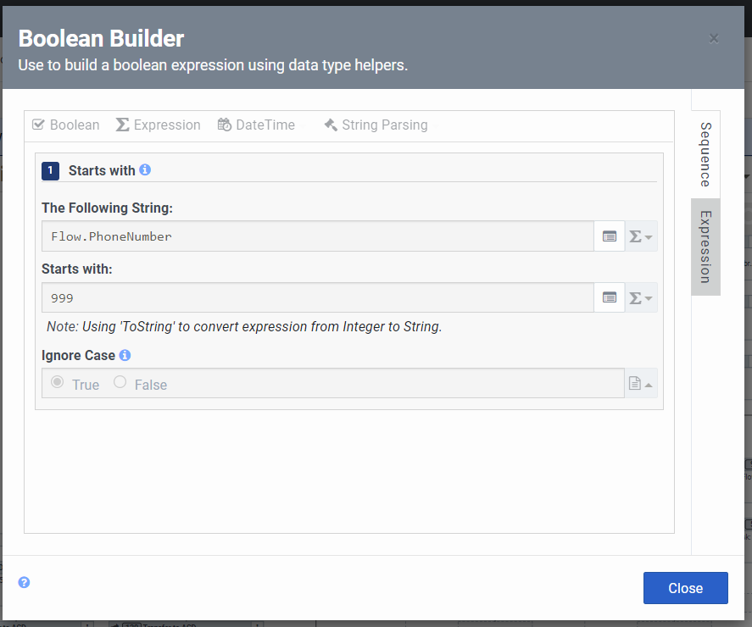Switch to the Expression helper tab with sigma
This screenshot has width=752, height=627.
pyautogui.click(x=158, y=125)
